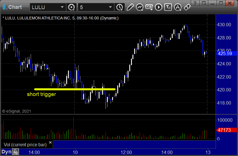Click the 10 date label on time axis

[75, 152]
